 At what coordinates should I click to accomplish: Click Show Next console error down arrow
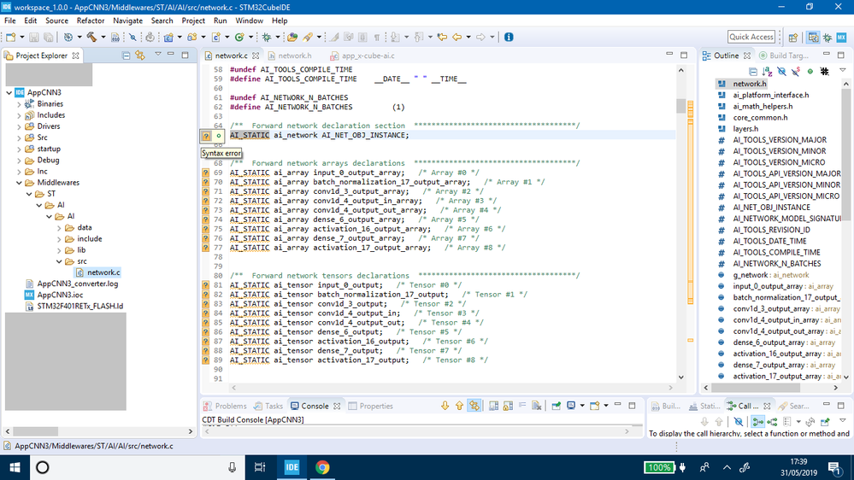pos(445,406)
